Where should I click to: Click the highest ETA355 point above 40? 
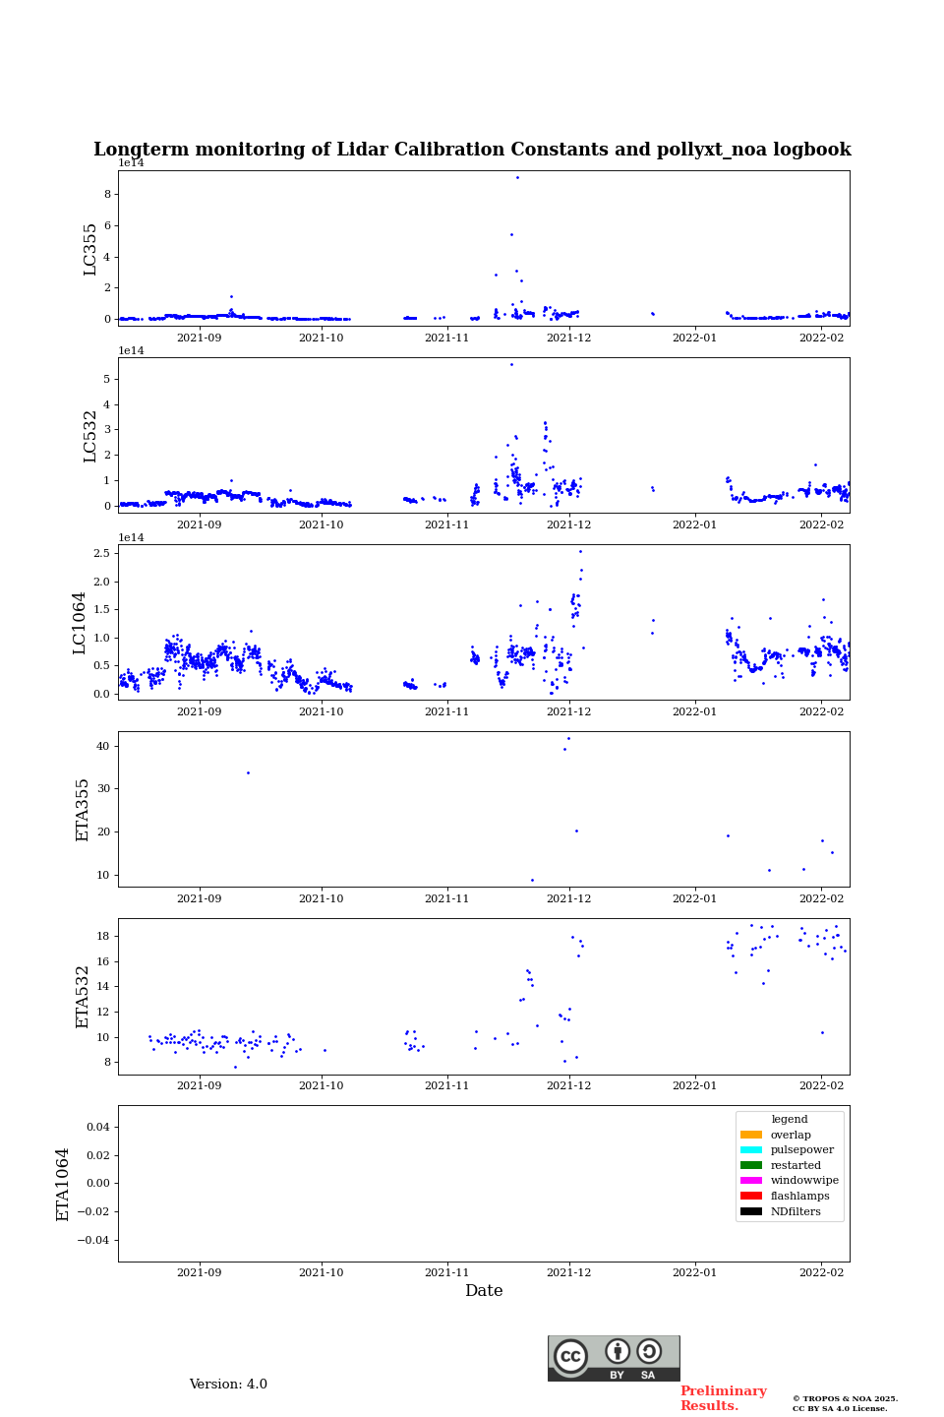[x=568, y=738]
